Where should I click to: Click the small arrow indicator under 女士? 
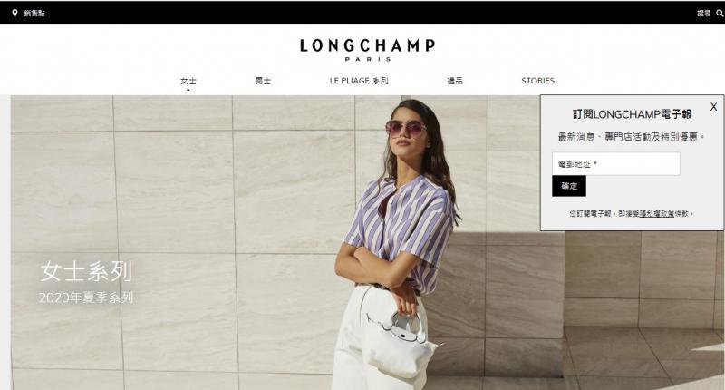click(x=188, y=89)
